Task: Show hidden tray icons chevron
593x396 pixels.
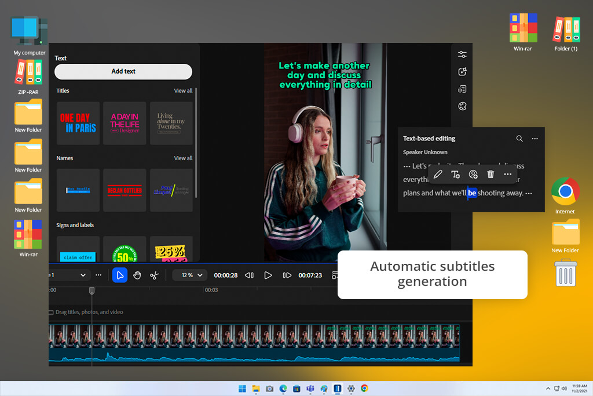Action: pos(548,388)
